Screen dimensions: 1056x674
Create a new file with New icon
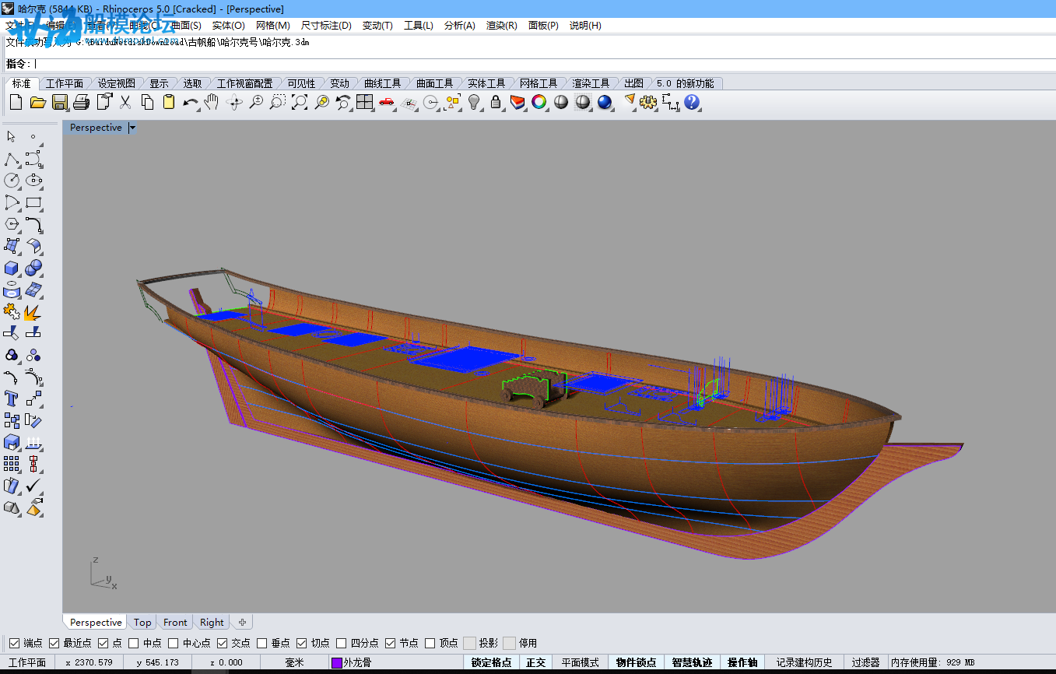[16, 102]
